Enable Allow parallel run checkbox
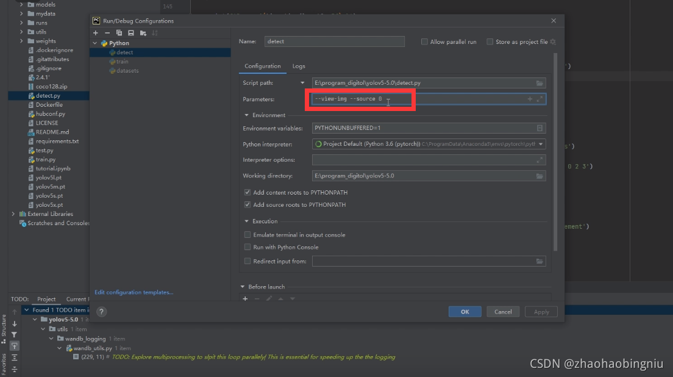This screenshot has height=377, width=673. (x=425, y=42)
